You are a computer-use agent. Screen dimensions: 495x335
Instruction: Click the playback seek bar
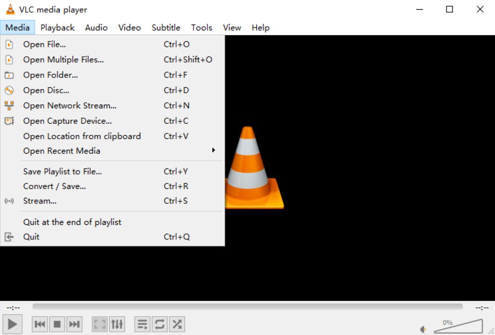(247, 307)
